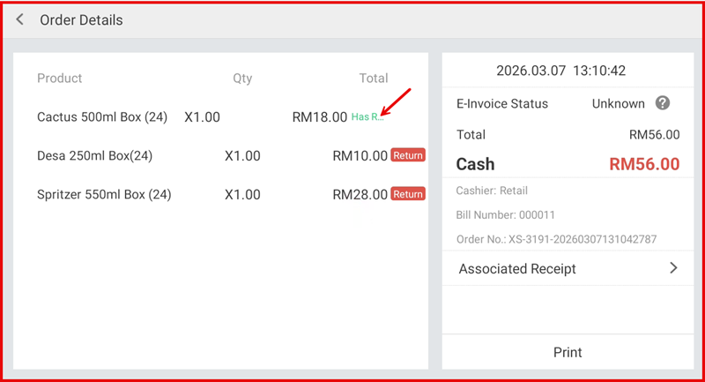Click the Bill Number 000011 text
This screenshot has width=705, height=382.
coord(505,214)
